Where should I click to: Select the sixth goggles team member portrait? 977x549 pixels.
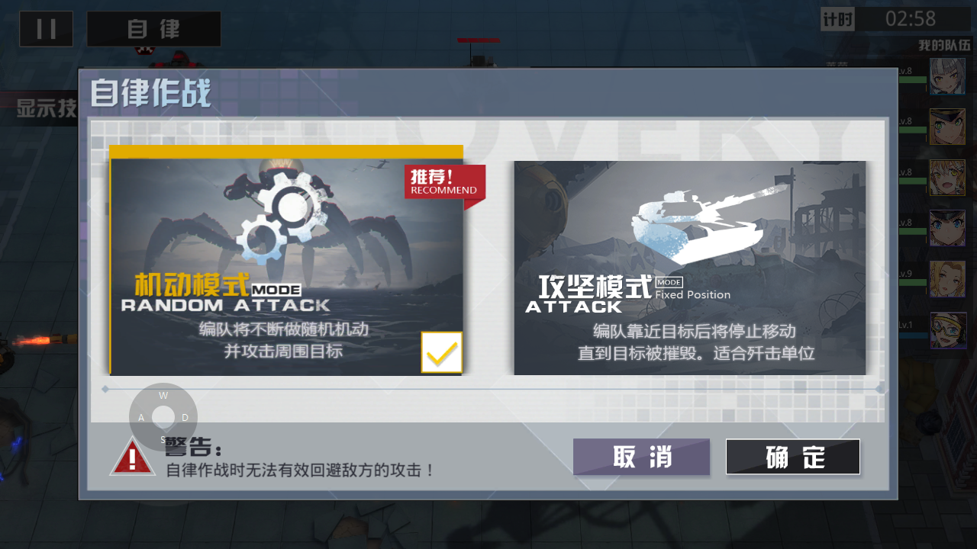[947, 330]
